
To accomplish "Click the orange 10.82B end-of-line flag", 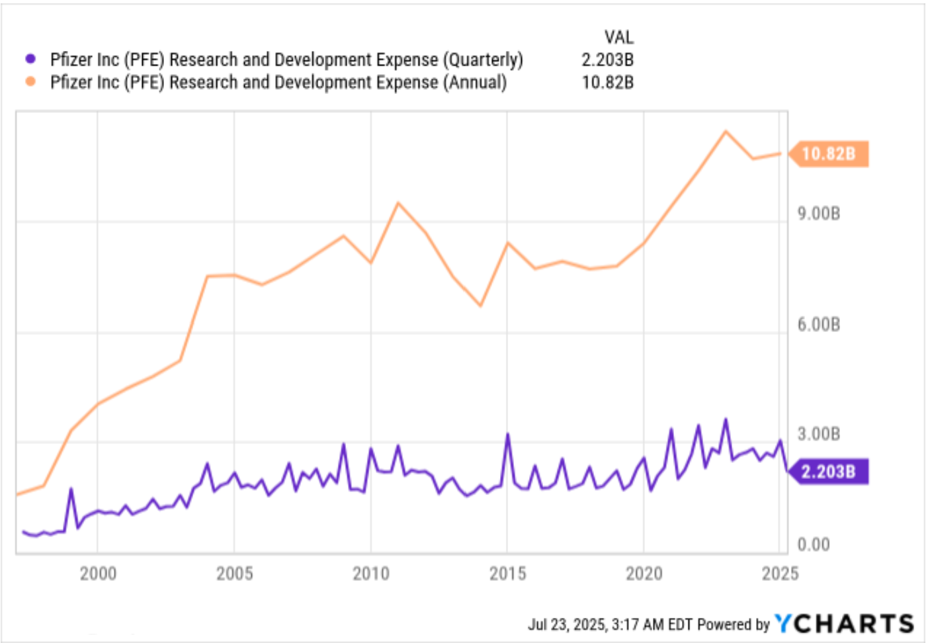I will (x=829, y=154).
